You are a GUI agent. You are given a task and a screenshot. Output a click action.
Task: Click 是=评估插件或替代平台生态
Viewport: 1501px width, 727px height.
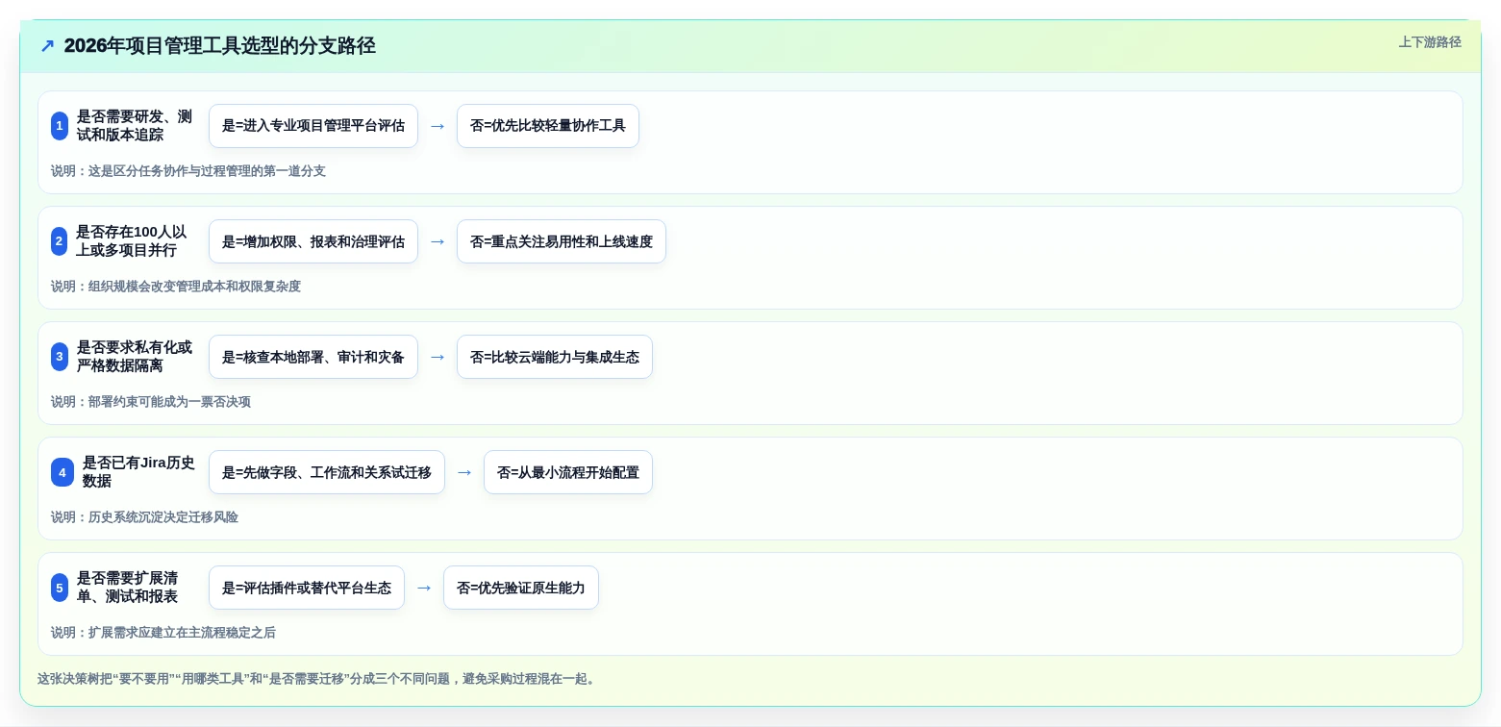click(x=307, y=588)
